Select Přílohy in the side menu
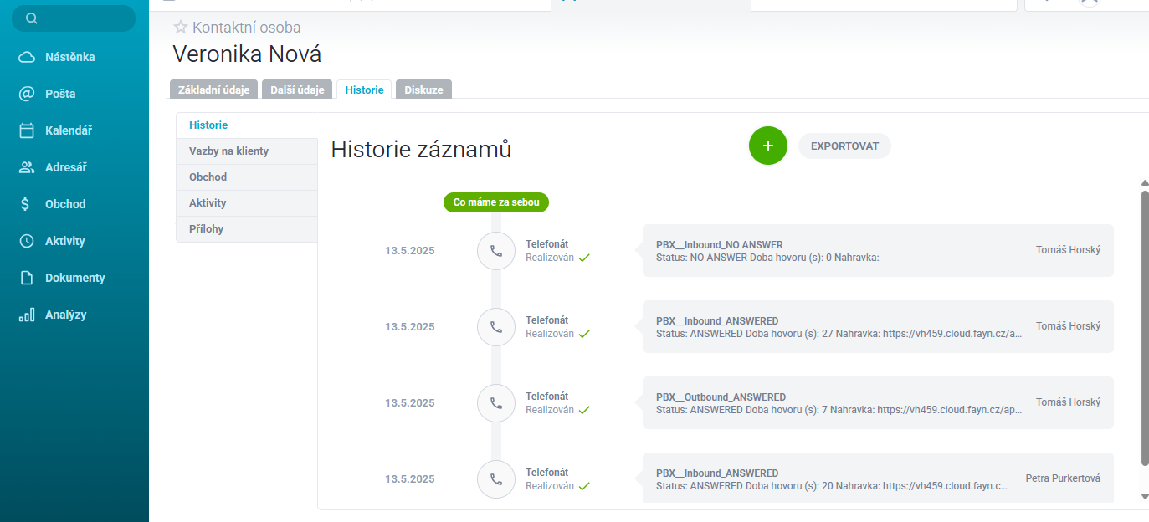 click(x=206, y=229)
